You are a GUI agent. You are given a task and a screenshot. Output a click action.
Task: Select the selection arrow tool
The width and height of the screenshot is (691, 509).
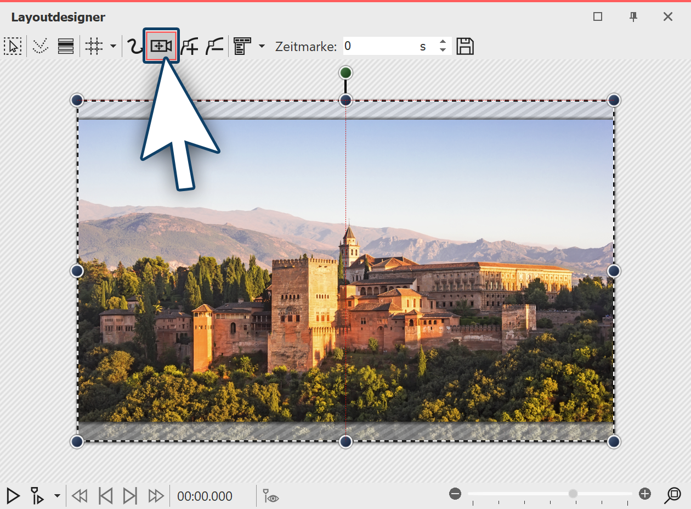[x=13, y=46]
